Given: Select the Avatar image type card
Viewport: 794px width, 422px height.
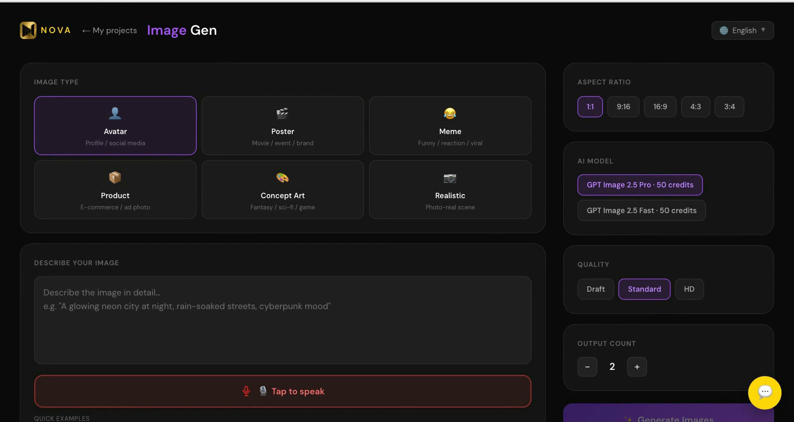Looking at the screenshot, I should 115,126.
